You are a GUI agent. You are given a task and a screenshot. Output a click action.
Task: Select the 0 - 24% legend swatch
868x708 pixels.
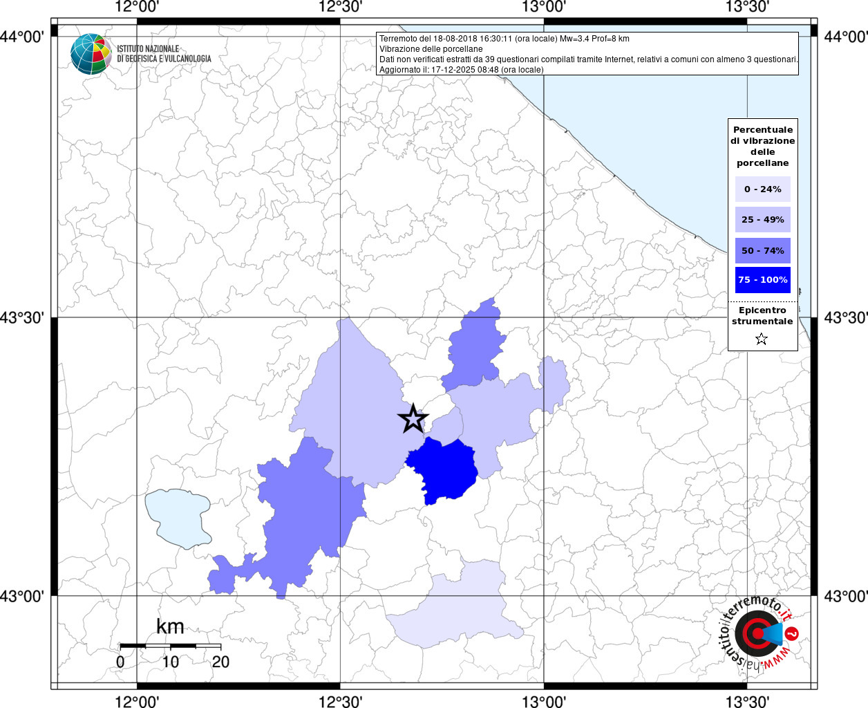[763, 189]
